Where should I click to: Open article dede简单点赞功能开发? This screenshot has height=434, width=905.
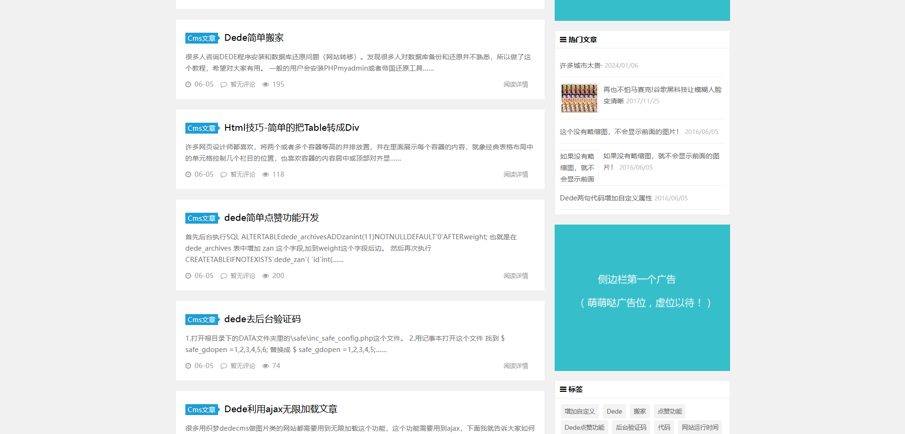[x=272, y=217]
